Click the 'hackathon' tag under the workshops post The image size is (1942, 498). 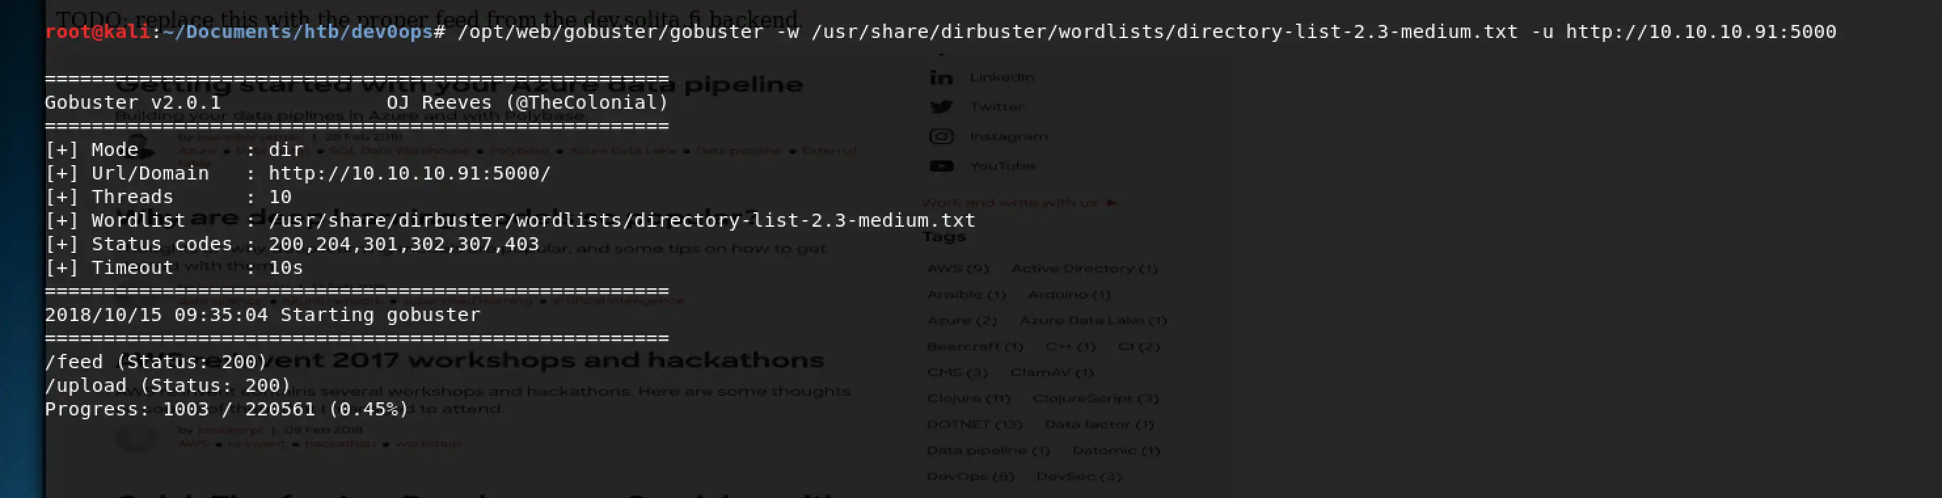339,443
